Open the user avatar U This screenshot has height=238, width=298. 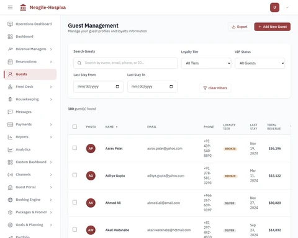pos(274,7)
